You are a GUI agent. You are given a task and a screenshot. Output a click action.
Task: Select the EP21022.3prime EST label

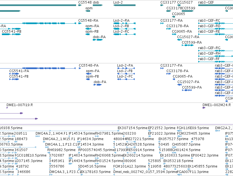click(x=162, y=134)
